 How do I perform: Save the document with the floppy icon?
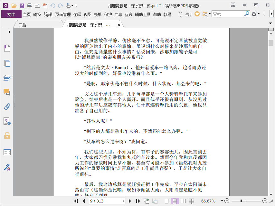point(22,6)
